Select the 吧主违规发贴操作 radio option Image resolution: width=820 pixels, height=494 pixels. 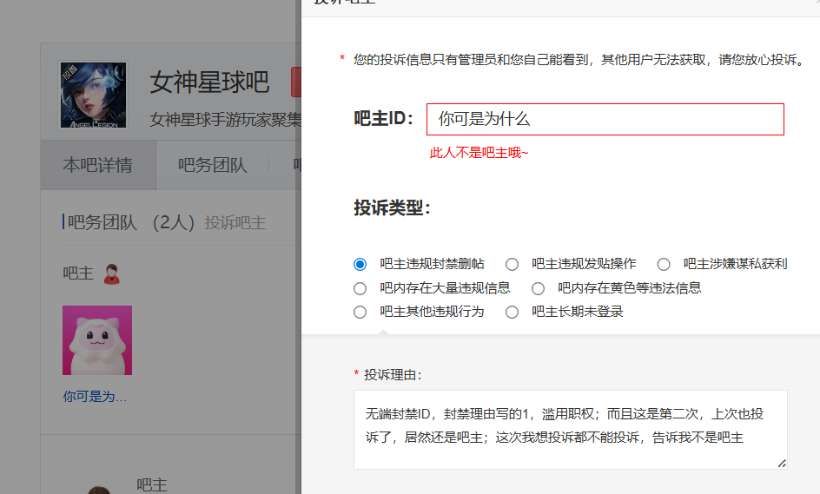pos(512,264)
